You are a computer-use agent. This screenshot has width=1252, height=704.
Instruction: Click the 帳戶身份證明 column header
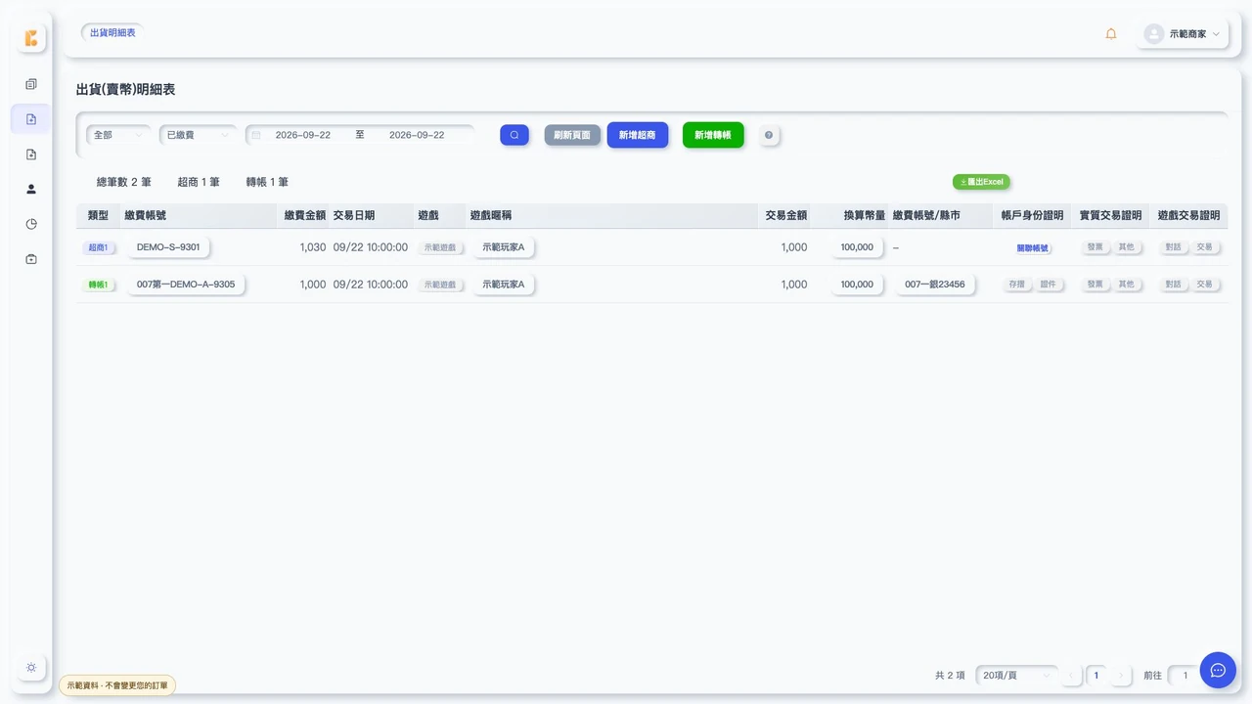click(x=1032, y=215)
